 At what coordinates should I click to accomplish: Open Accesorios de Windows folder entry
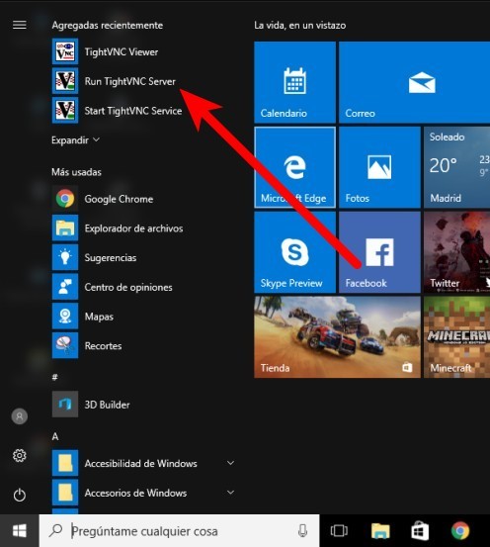coord(143,493)
